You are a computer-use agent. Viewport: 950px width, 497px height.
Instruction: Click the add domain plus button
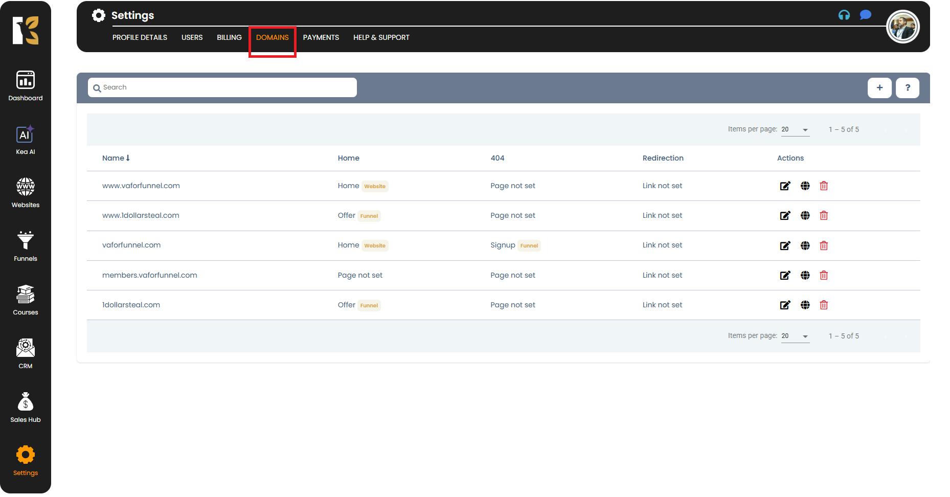(x=879, y=88)
